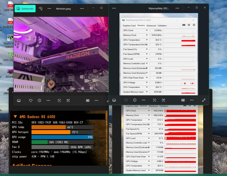
Task: Open the Fan Speed (%) dropdown showing 0 %
Action: coord(147,49)
